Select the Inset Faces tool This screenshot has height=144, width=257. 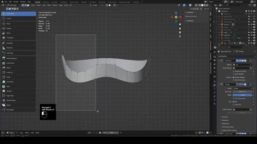(x=18, y=63)
